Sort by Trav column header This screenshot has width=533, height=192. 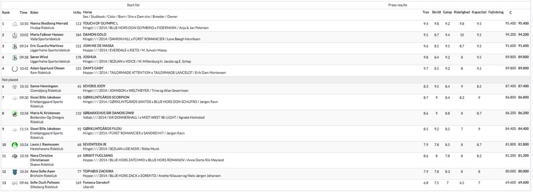[x=426, y=12]
